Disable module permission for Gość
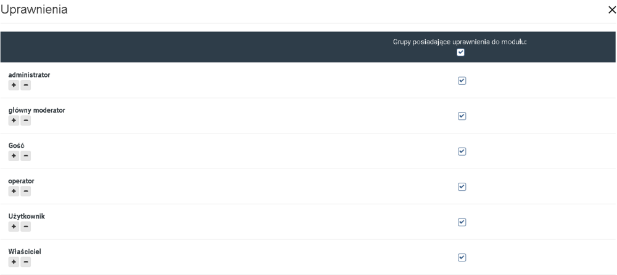Screen dimensions: 617x275 462,151
